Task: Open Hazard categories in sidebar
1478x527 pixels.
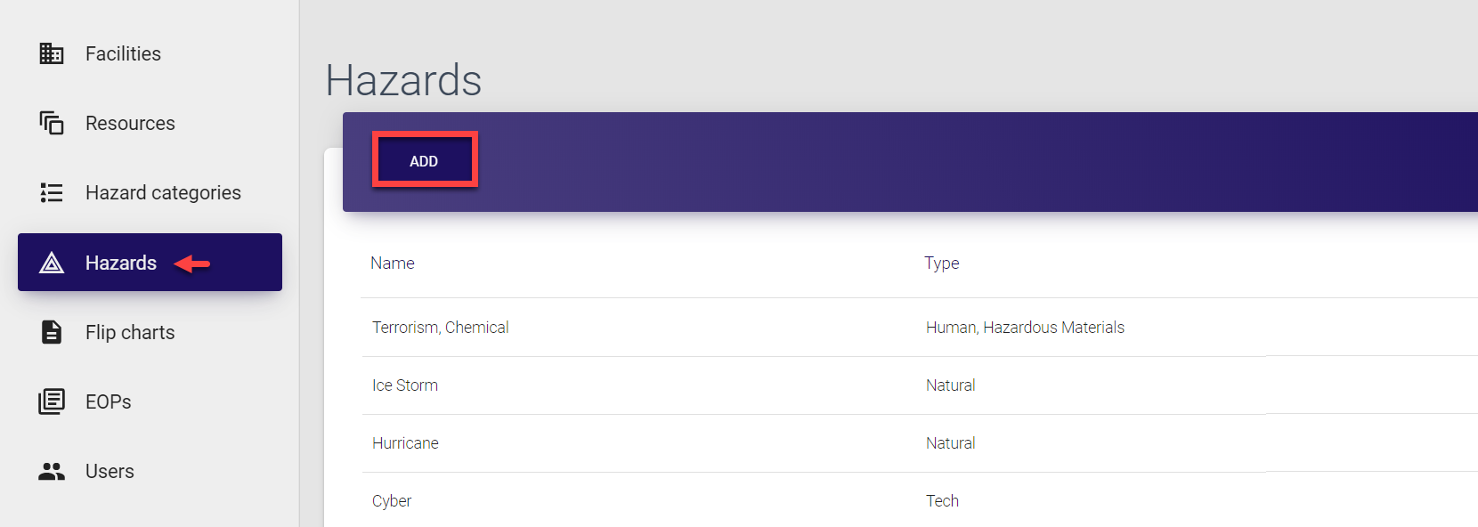Action: pos(163,192)
